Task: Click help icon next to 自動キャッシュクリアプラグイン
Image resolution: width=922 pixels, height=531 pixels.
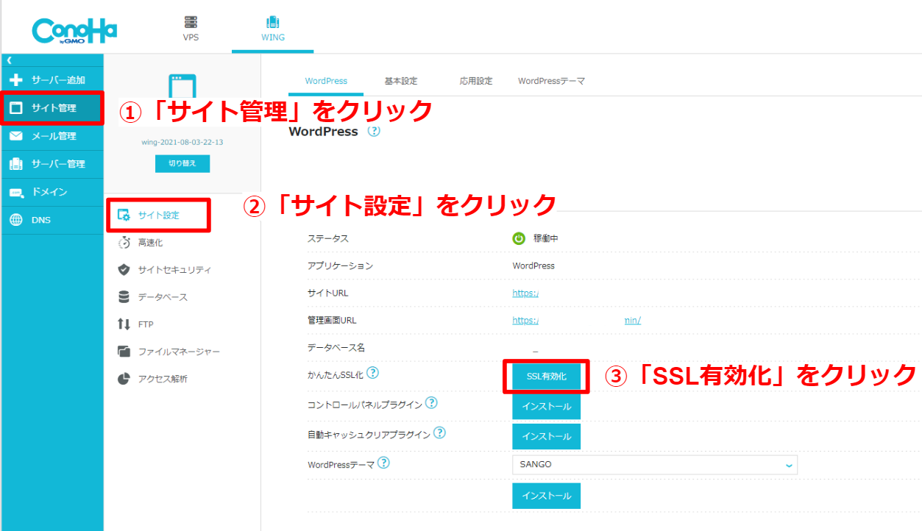Action: click(x=439, y=433)
